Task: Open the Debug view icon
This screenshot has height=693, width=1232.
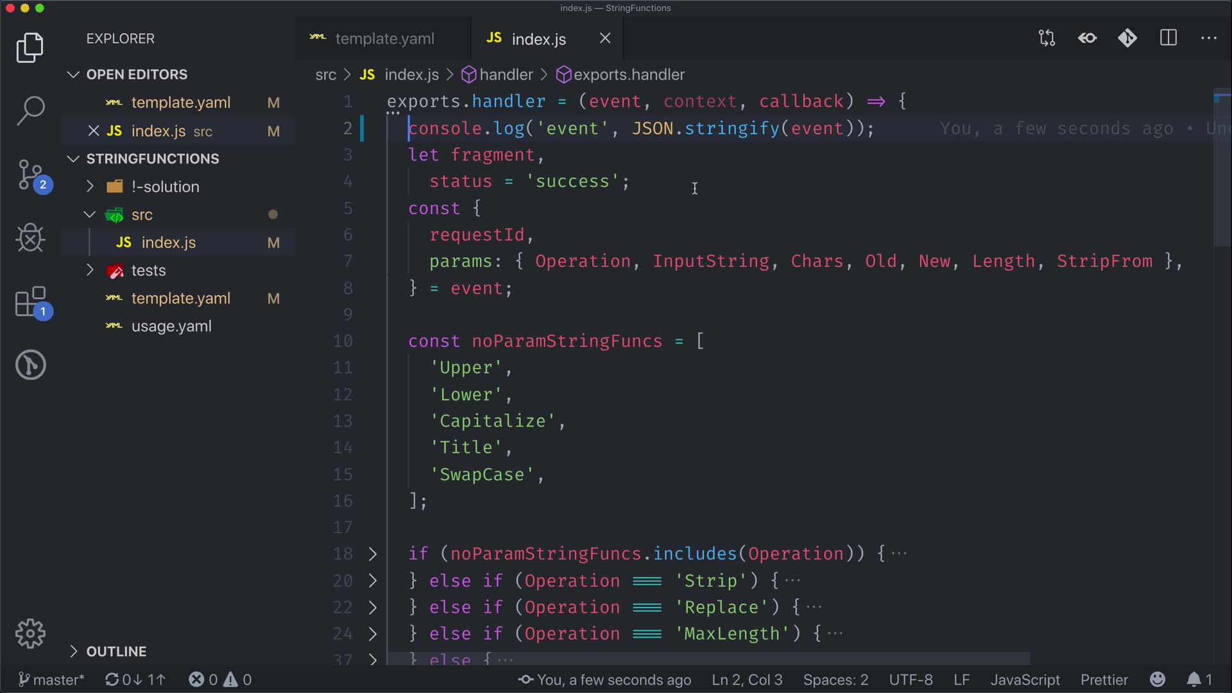Action: point(30,238)
